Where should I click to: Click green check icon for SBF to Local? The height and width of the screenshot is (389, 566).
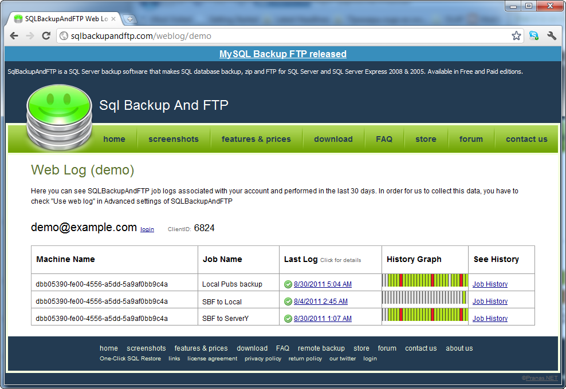click(x=288, y=301)
